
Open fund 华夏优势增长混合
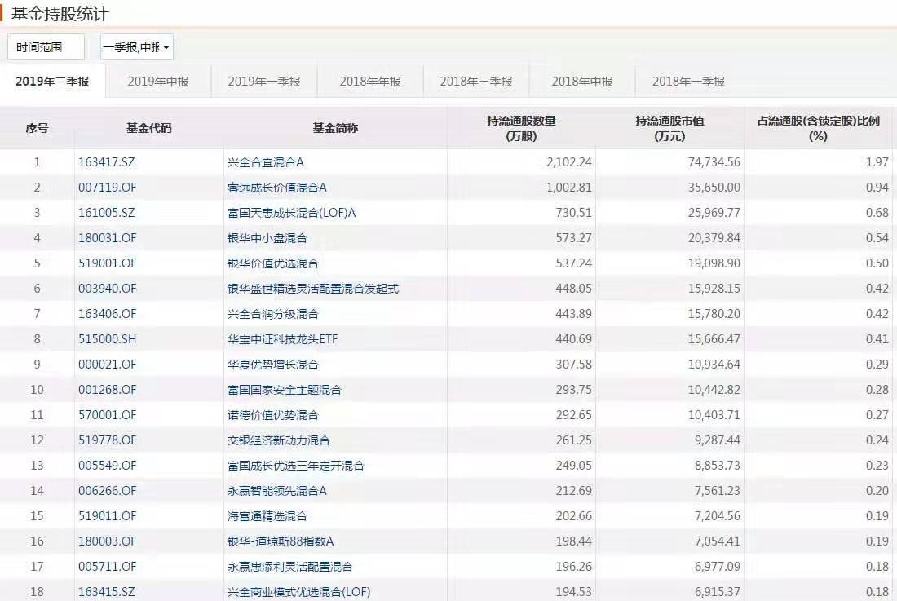pos(273,365)
